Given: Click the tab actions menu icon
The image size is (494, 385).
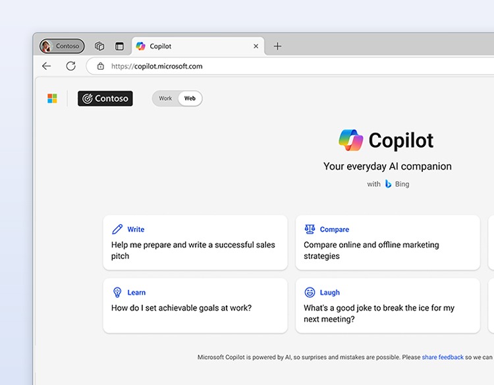Looking at the screenshot, I should pos(119,46).
